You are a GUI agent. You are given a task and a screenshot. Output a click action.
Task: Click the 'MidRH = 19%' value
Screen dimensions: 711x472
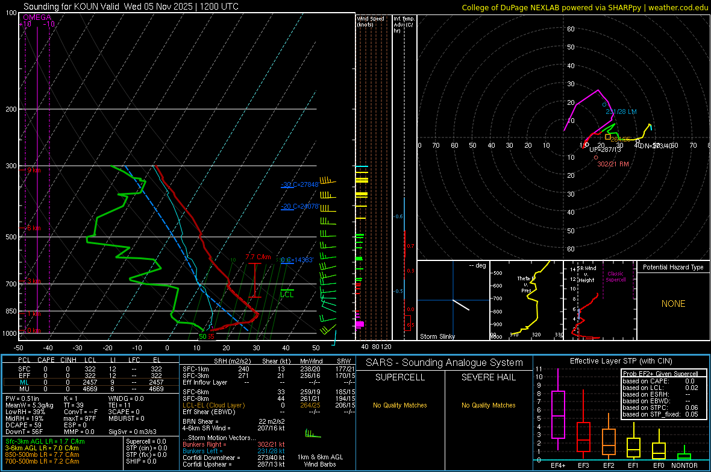[x=25, y=418]
